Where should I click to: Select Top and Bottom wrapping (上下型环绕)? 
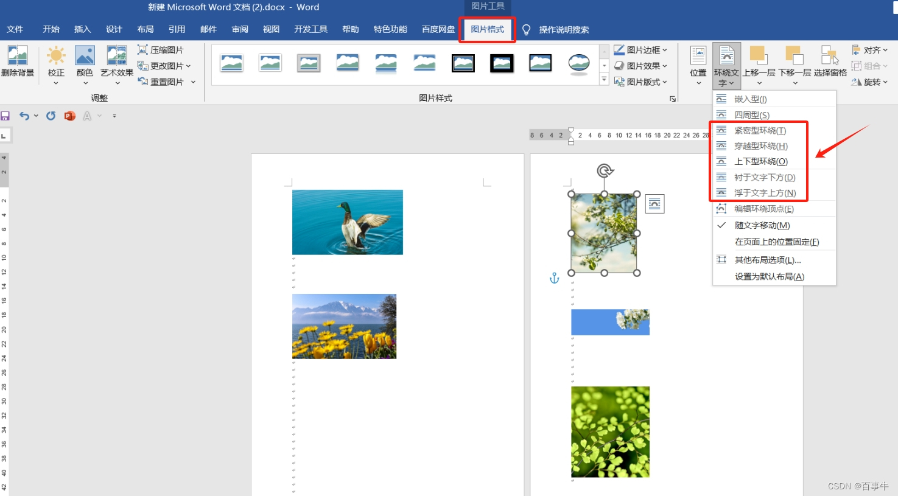pos(774,161)
